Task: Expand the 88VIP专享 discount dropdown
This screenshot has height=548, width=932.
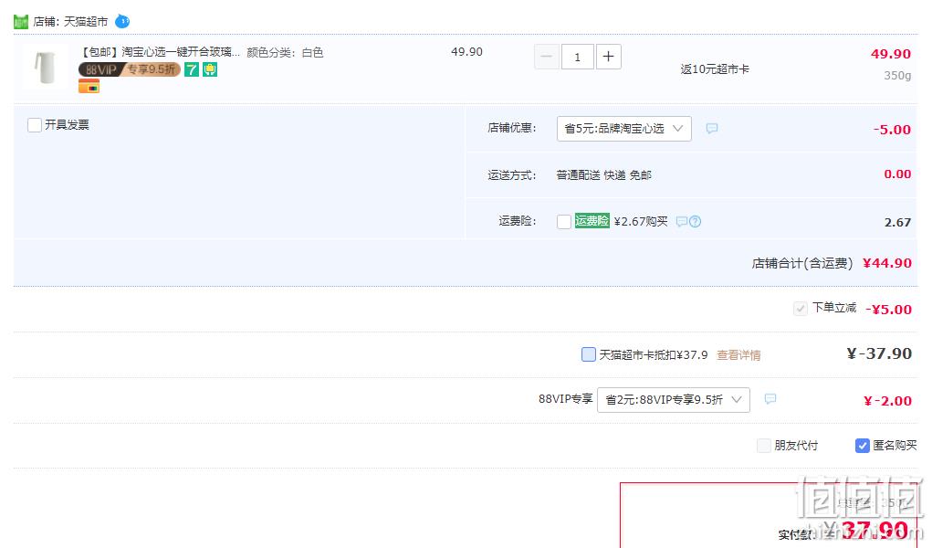Action: [x=674, y=400]
